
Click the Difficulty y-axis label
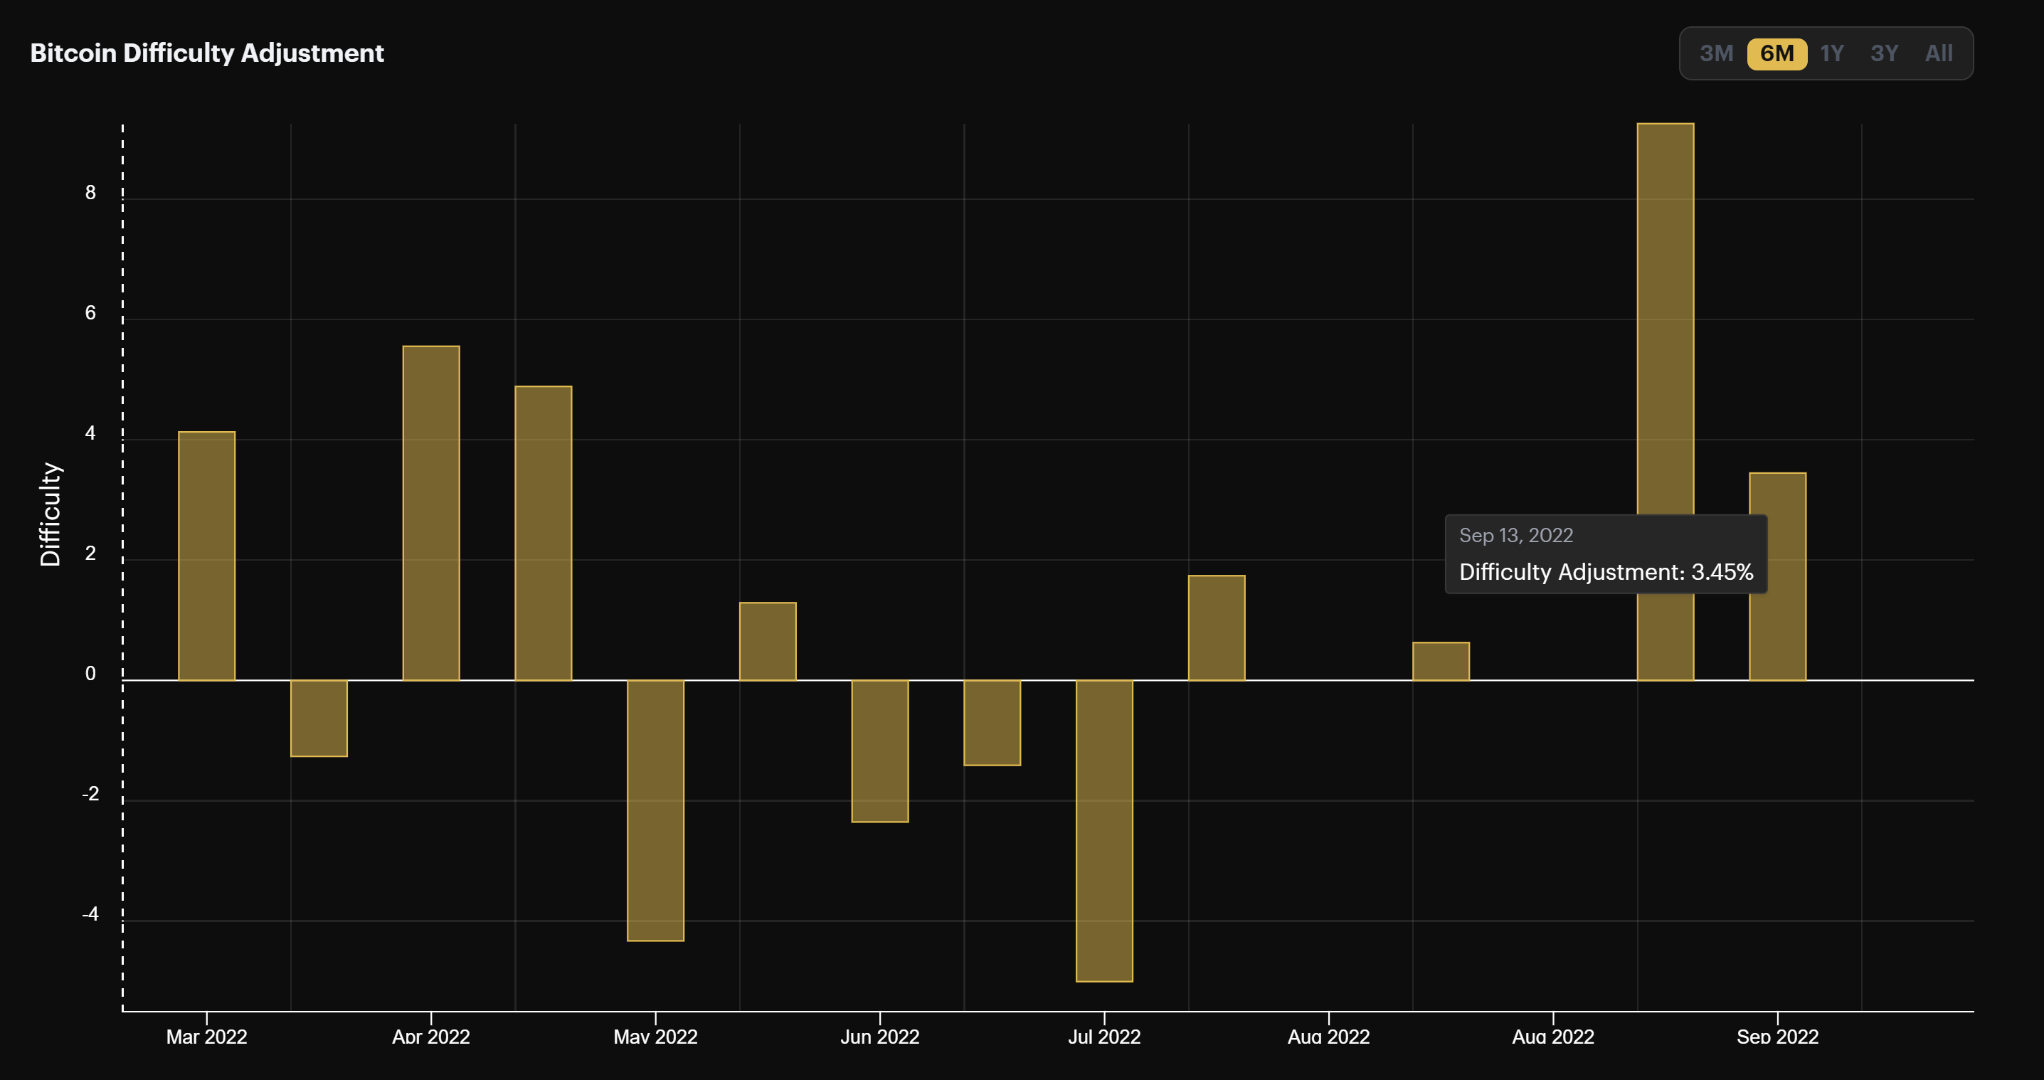point(50,514)
